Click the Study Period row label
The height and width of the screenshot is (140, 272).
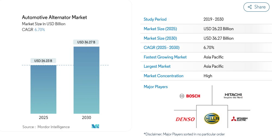click(x=155, y=19)
